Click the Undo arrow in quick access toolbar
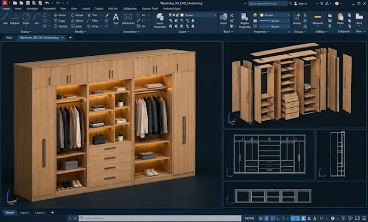Viewport: 368px width, 222px height. click(x=47, y=3)
